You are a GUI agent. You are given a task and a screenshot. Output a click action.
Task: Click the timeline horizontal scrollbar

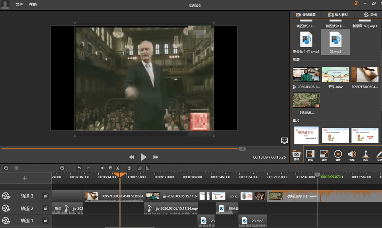130,227
